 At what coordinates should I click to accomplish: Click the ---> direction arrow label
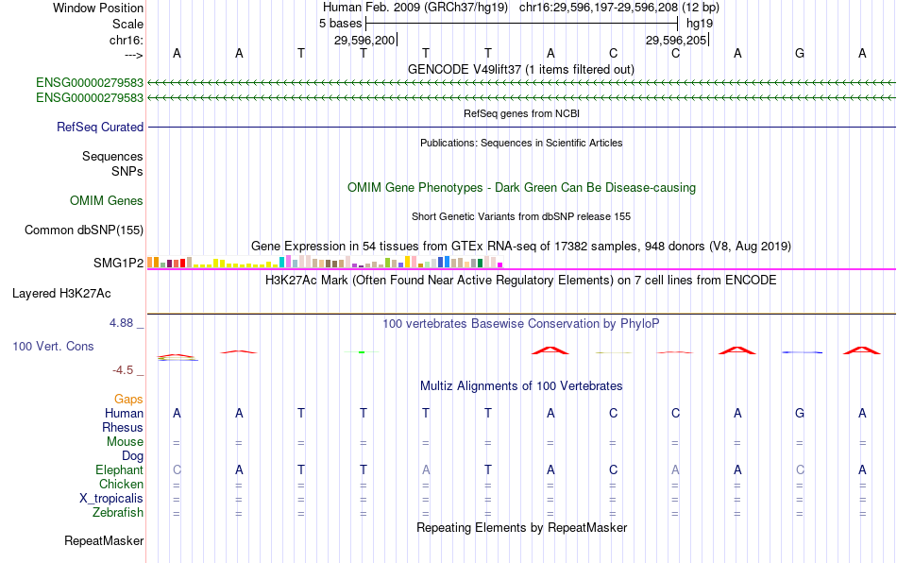coord(134,55)
